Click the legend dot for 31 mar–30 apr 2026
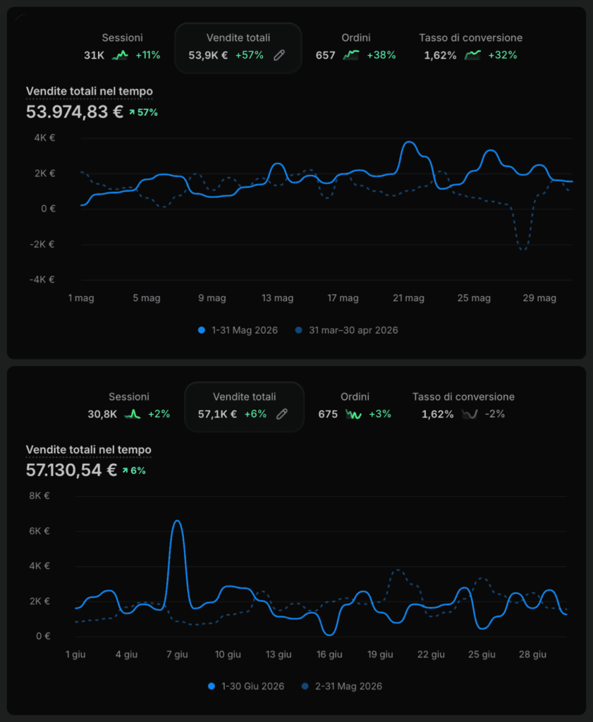Screen dimensions: 593x722 tap(298, 330)
